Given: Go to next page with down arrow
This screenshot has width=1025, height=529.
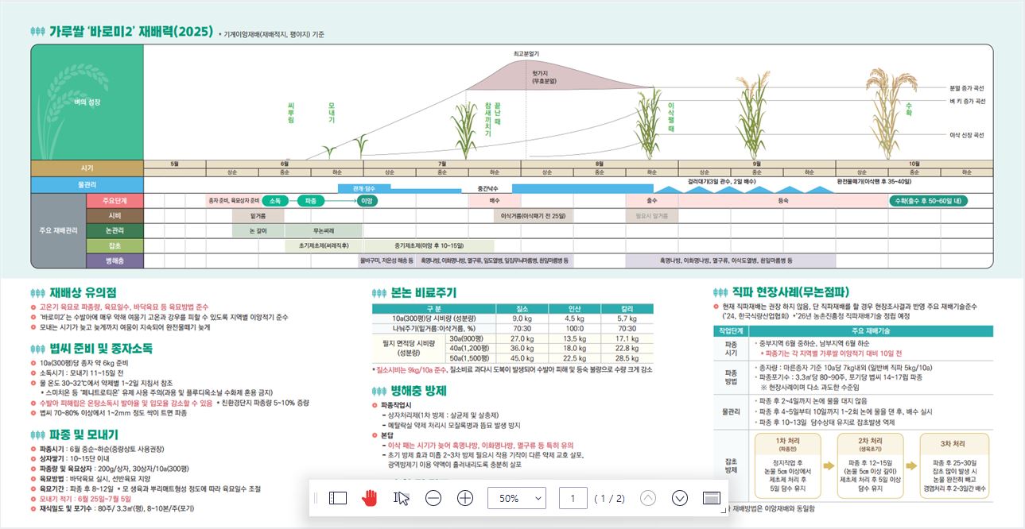Looking at the screenshot, I should 680,498.
